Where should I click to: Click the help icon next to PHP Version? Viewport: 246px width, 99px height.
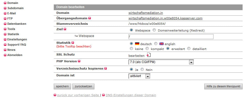coord(79,61)
